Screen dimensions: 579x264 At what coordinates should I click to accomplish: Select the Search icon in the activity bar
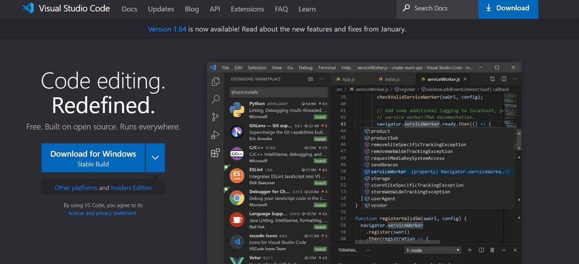[215, 99]
